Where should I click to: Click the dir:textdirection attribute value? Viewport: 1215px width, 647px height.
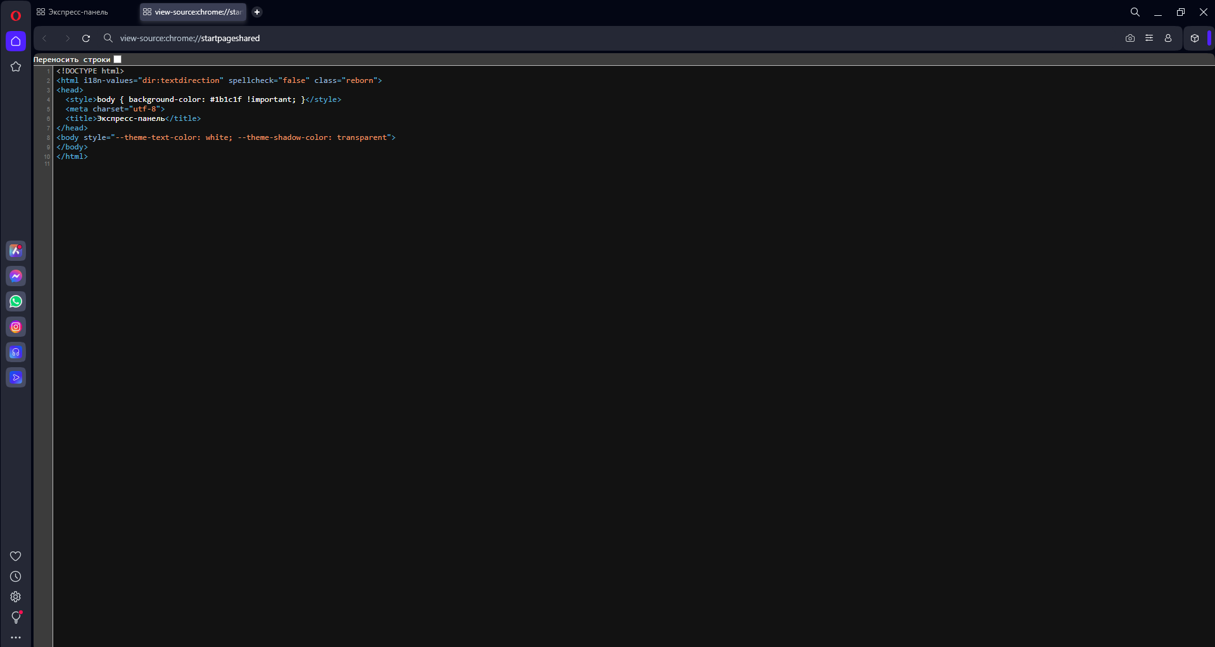click(x=181, y=80)
